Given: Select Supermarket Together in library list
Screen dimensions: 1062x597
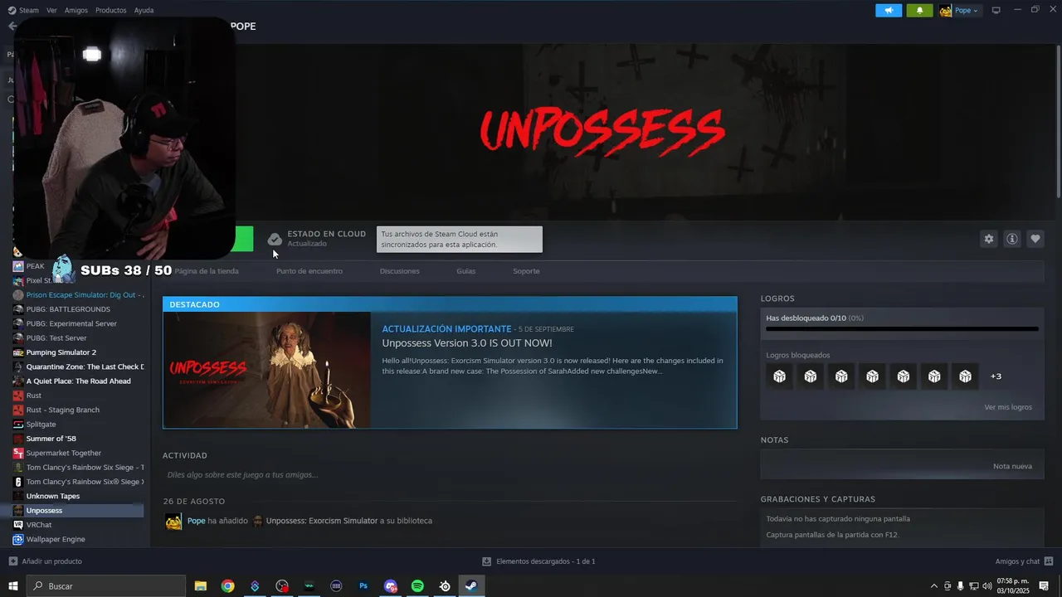Looking at the screenshot, I should click(x=64, y=453).
